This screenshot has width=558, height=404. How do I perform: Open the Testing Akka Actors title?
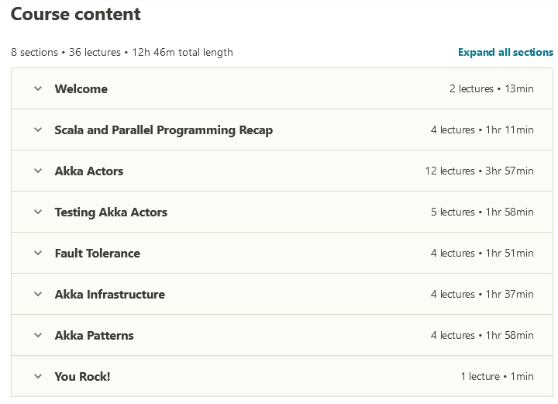(x=111, y=212)
